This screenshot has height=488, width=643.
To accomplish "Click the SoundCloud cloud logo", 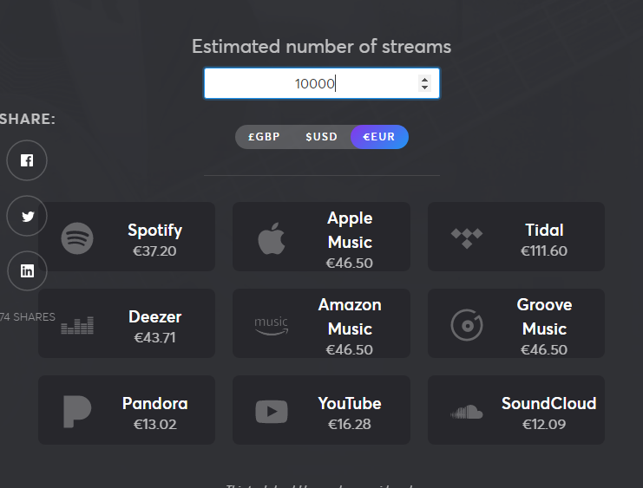I will click(467, 412).
